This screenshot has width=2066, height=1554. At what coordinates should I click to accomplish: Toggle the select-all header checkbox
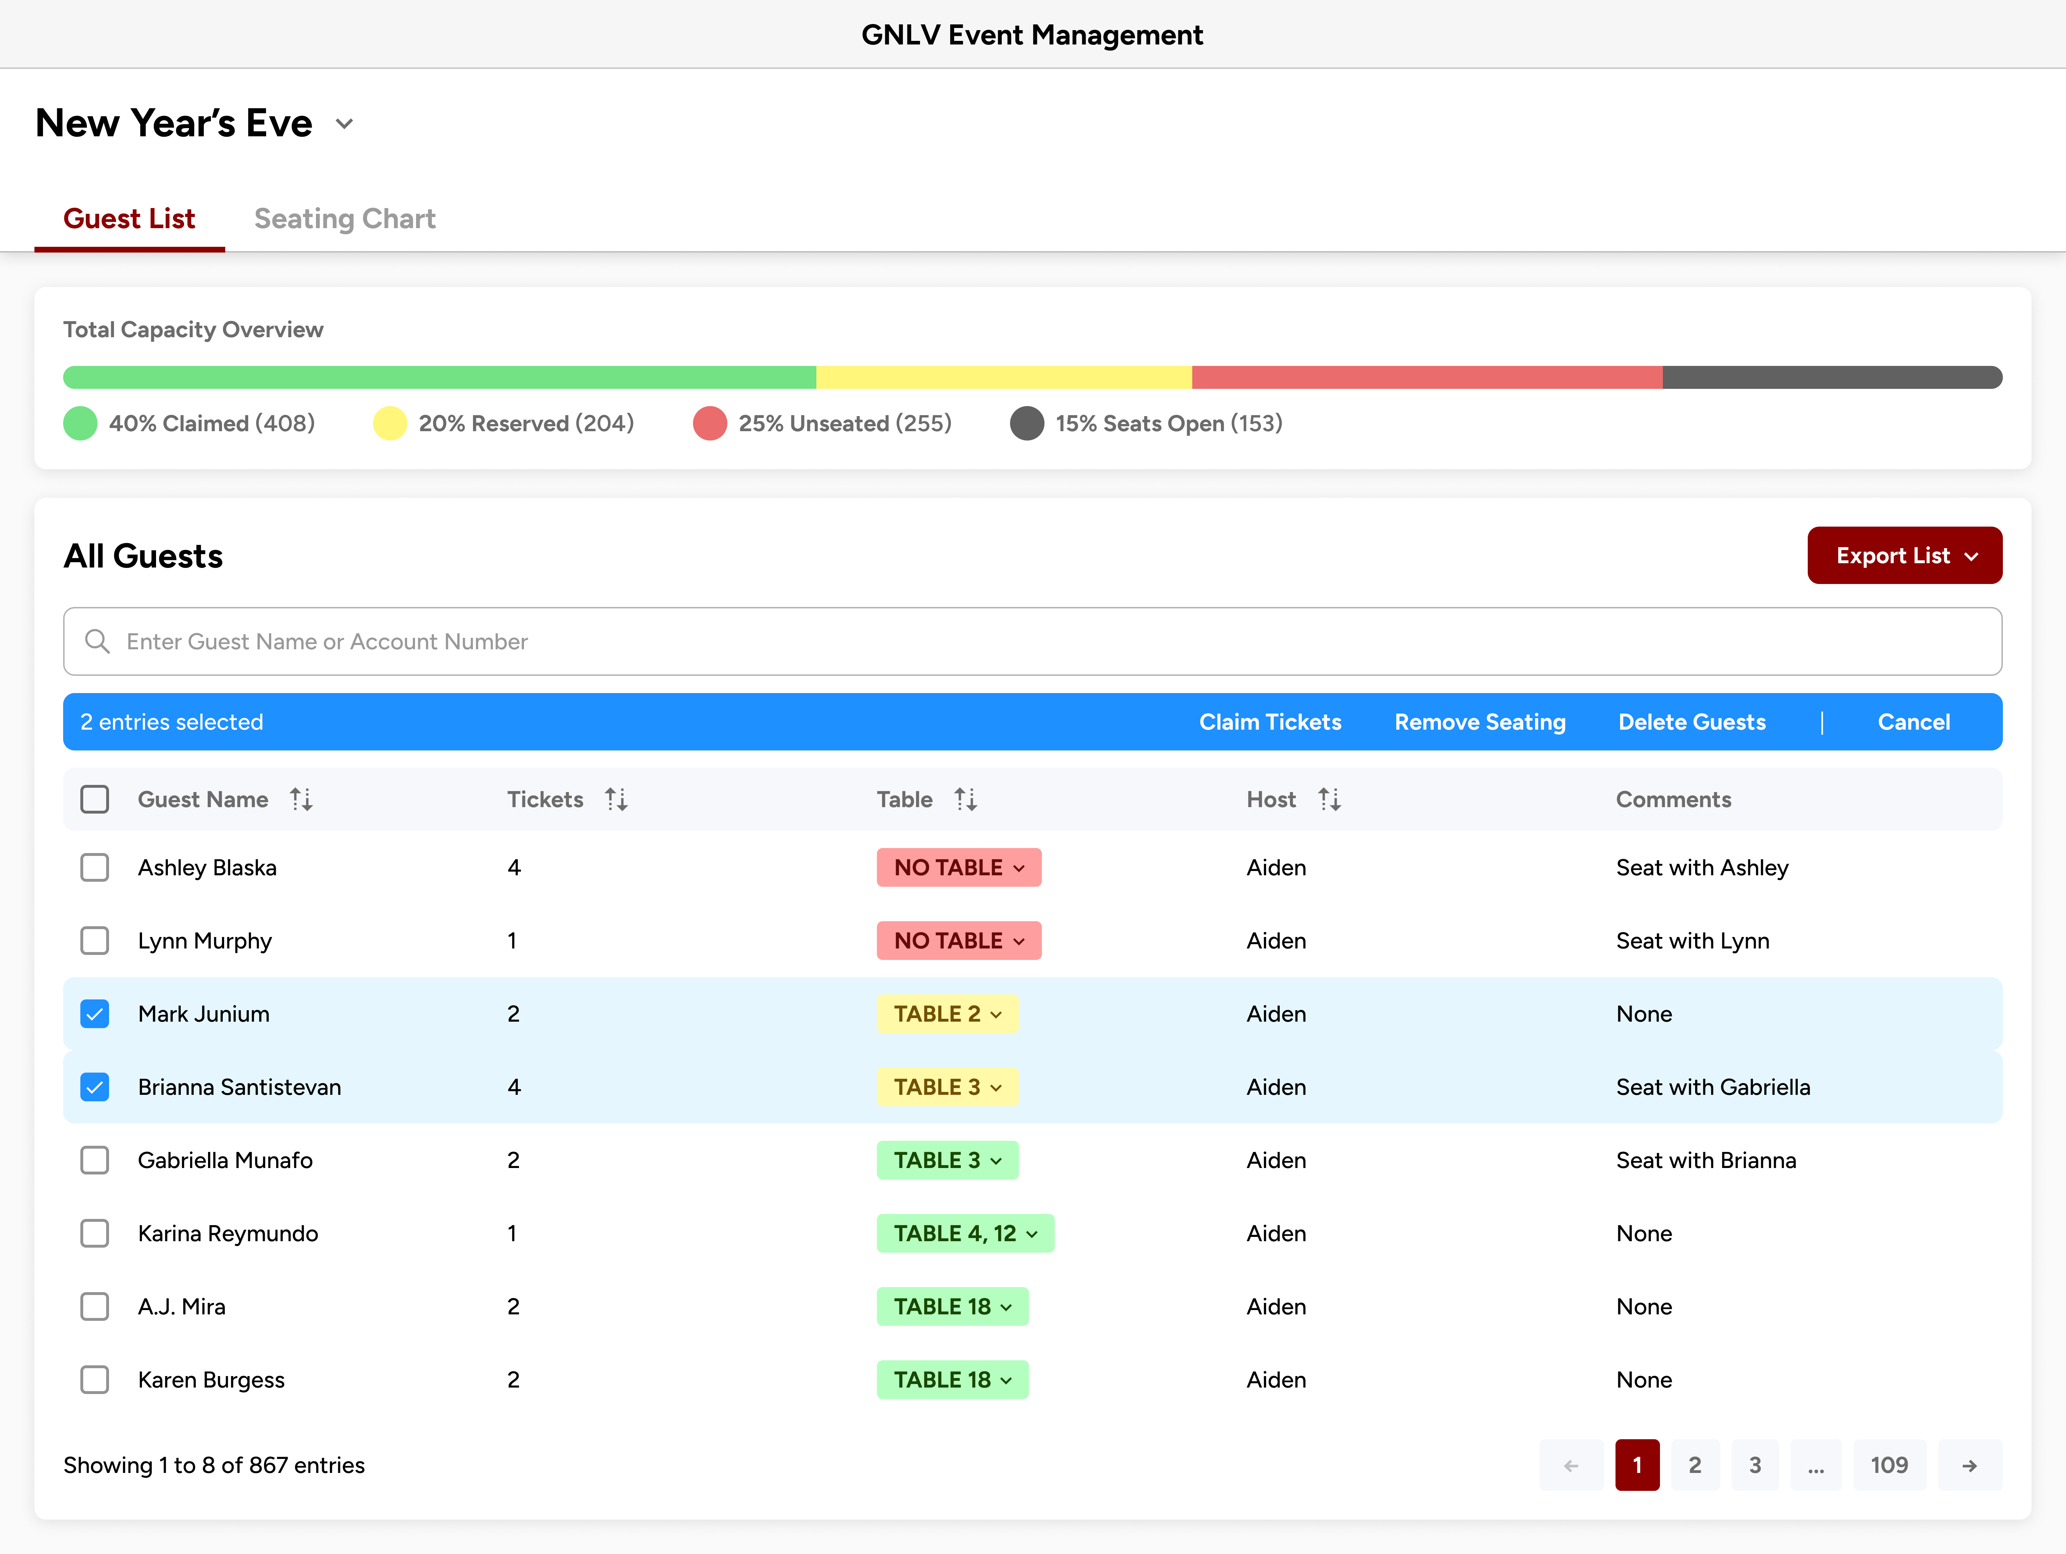point(94,799)
